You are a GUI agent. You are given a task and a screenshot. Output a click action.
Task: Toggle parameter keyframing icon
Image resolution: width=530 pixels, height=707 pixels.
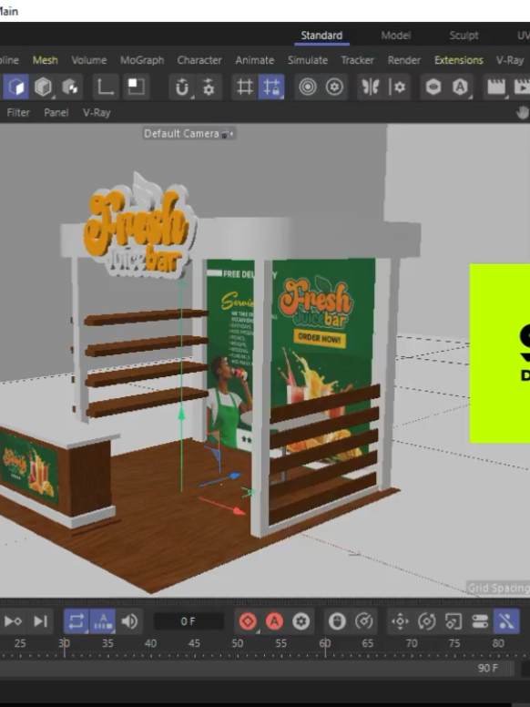[480, 620]
